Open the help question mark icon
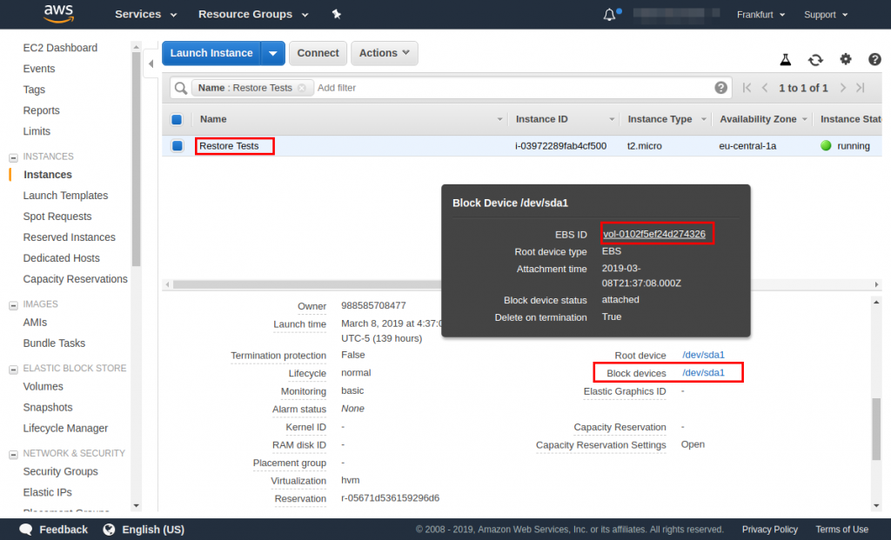The width and height of the screenshot is (891, 540). (x=874, y=59)
